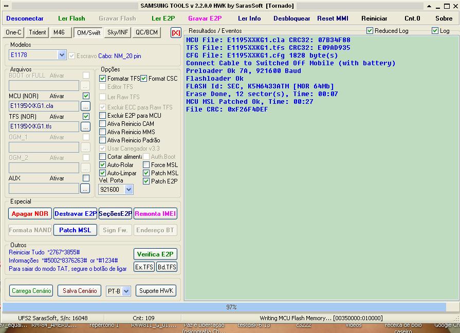Click the Bd.TFS button

pos(167,267)
